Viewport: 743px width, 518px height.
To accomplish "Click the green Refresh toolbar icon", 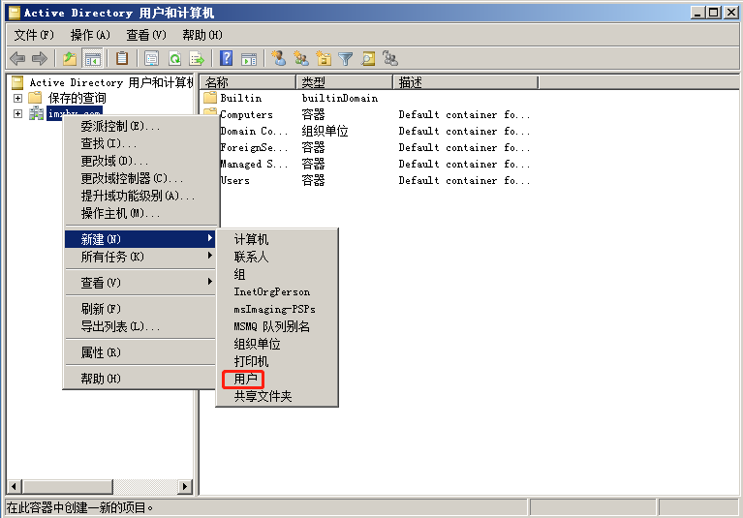I will pos(174,59).
